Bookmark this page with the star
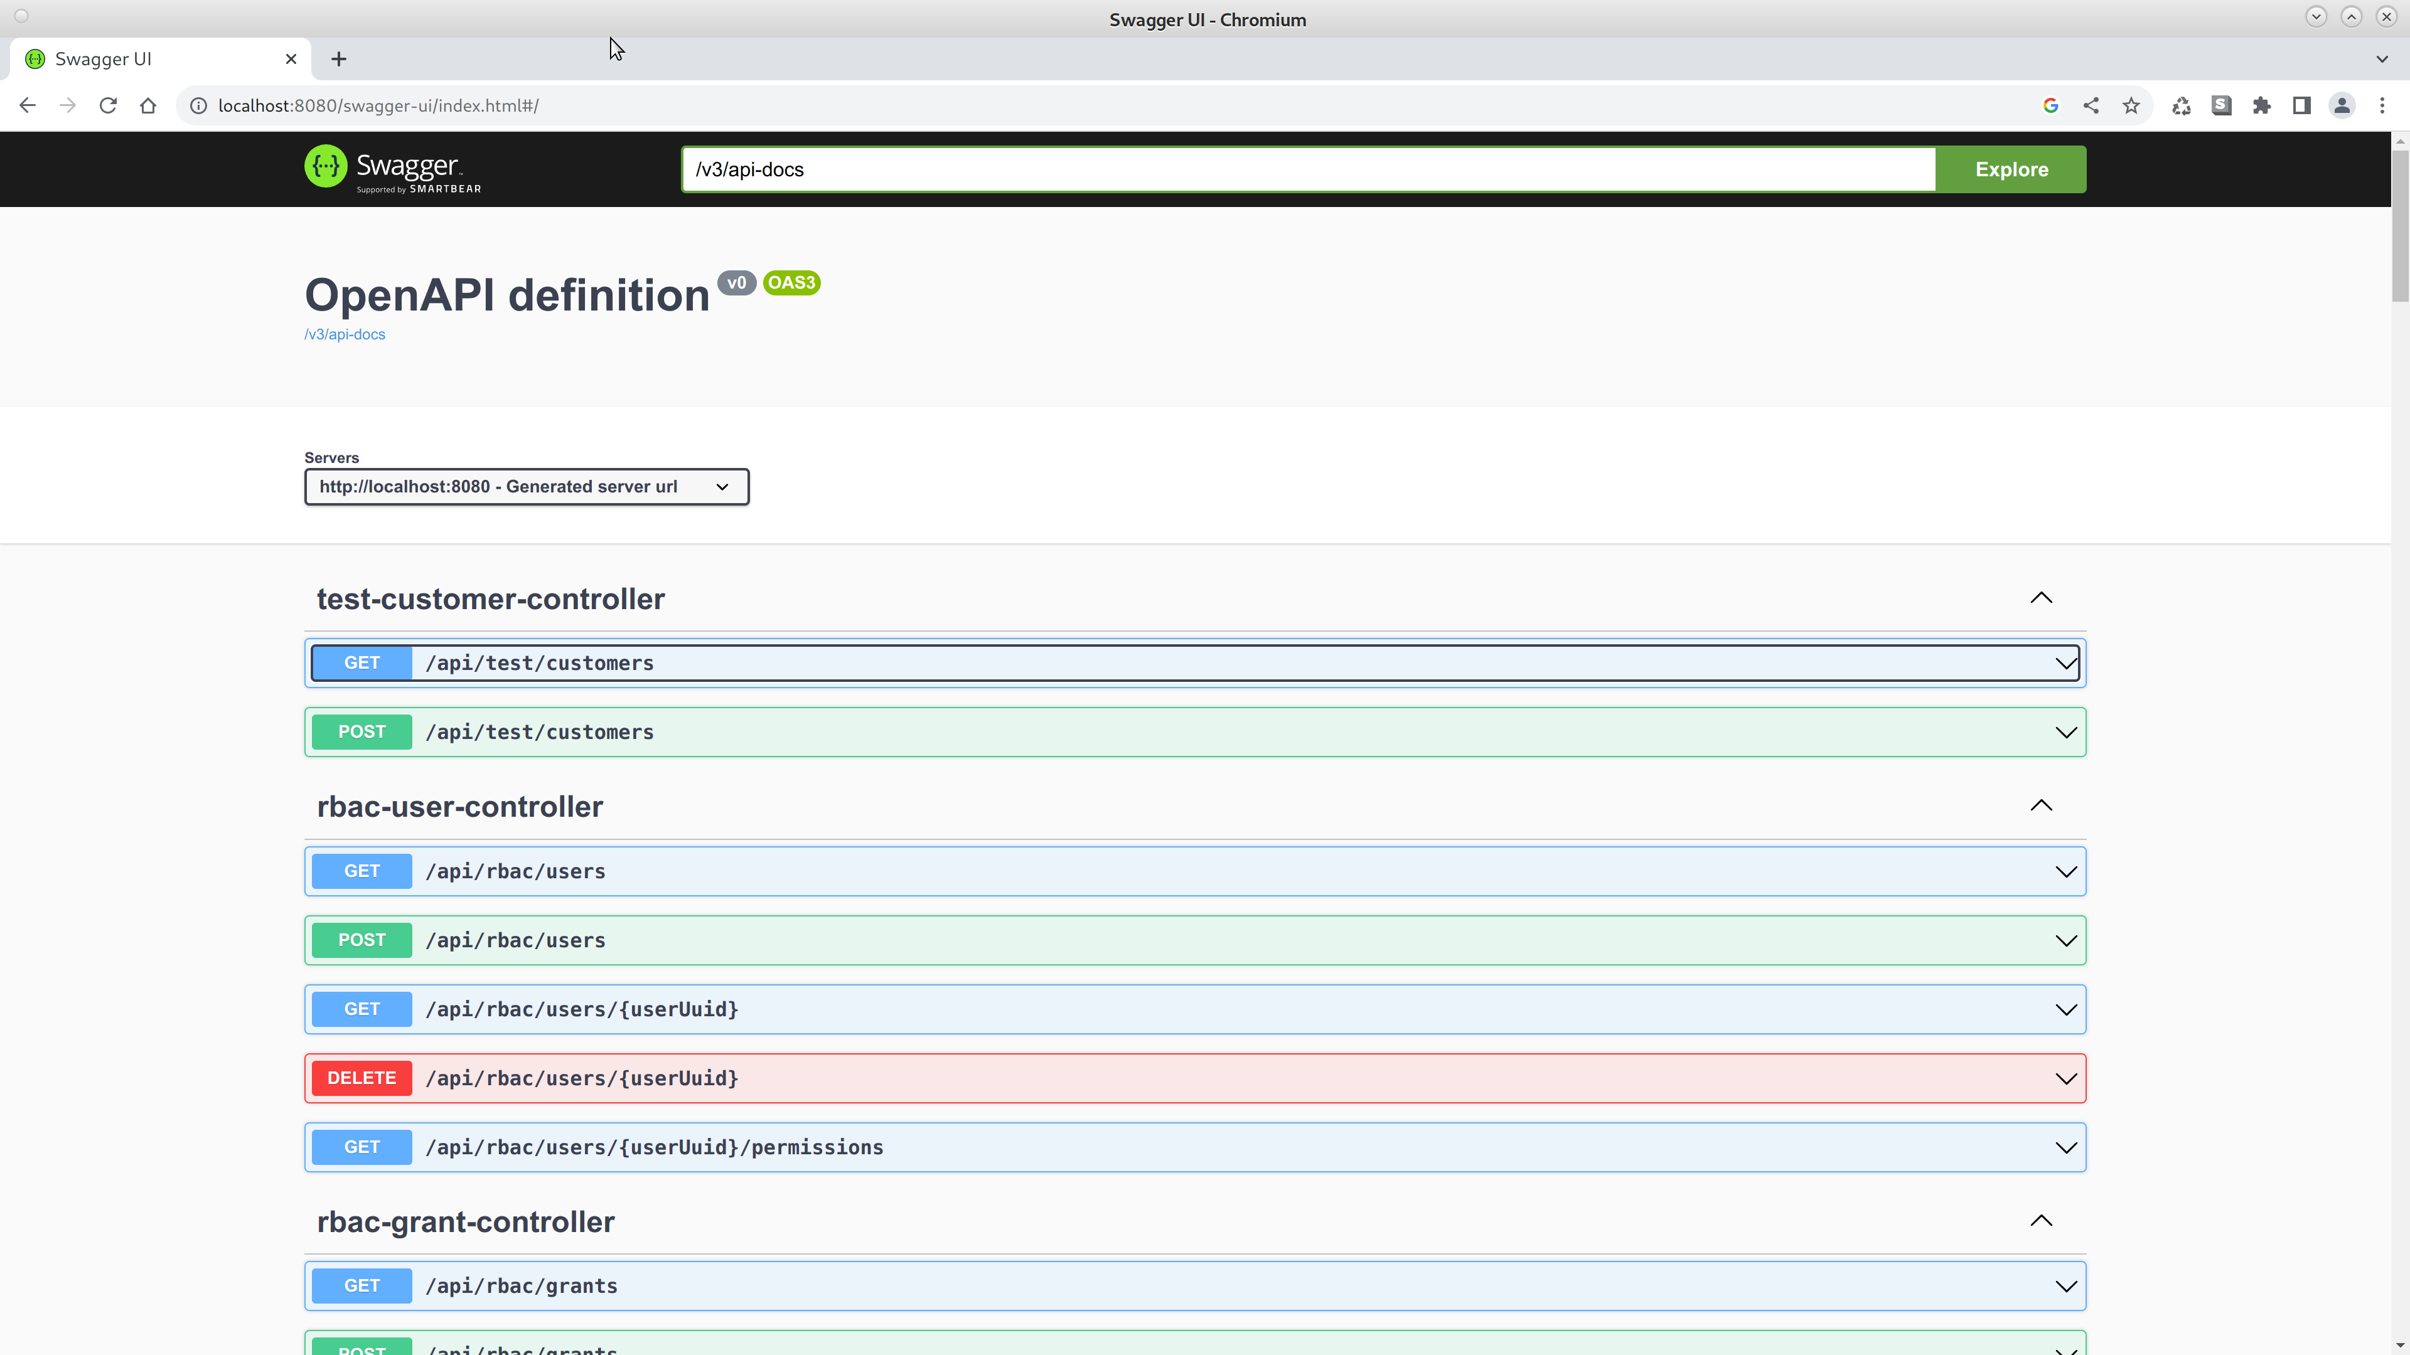Viewport: 2410px width, 1355px height. click(x=2131, y=105)
